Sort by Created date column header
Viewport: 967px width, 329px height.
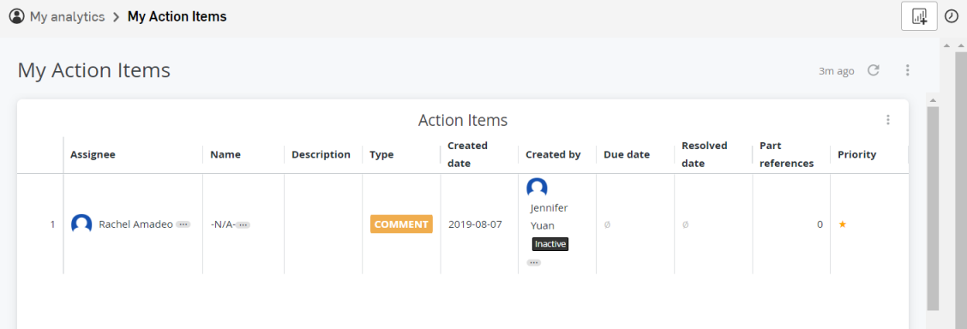468,154
